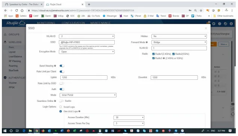Image resolution: width=238 pixels, height=136 pixels.
Task: Click the SSID name input field
Action: pos(87,42)
